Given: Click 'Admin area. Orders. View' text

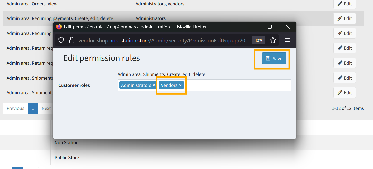Looking at the screenshot, I should [x=32, y=4].
